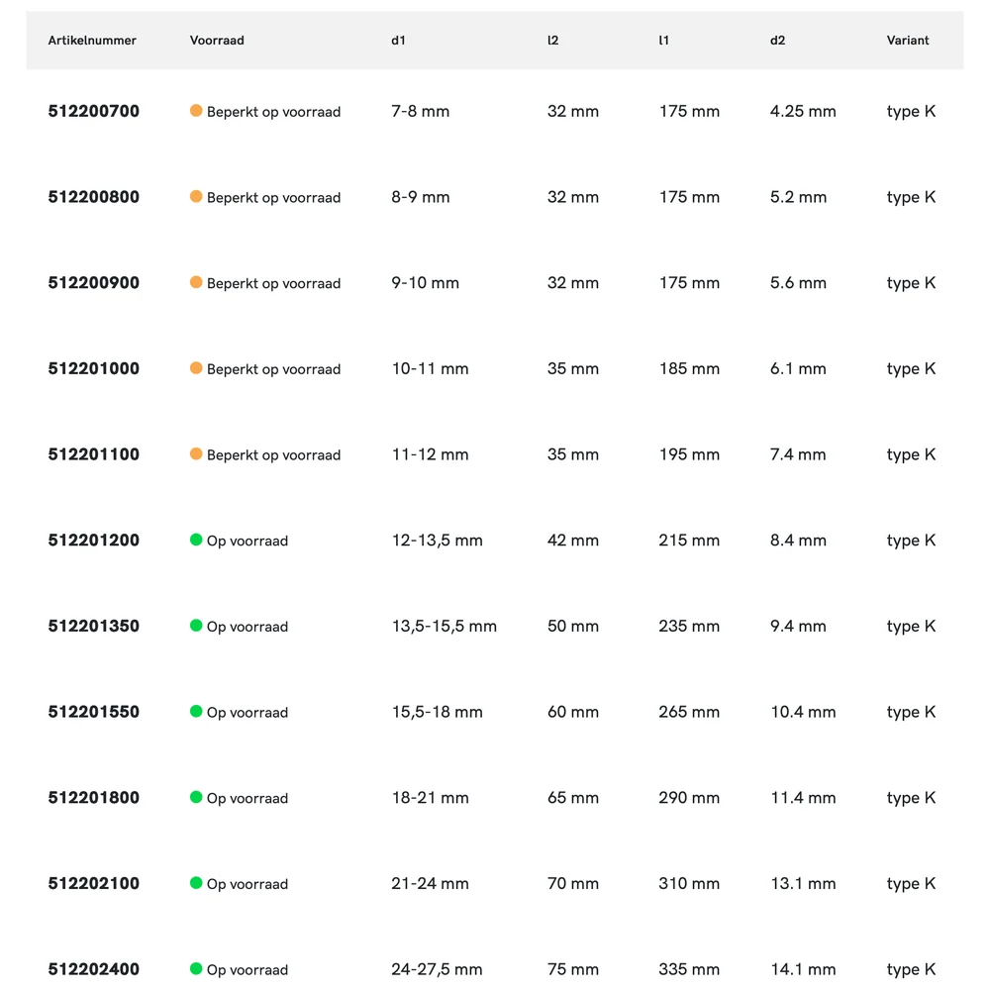This screenshot has height=990, width=990.
Task: Click the l1 value '185 mm'
Action: (x=689, y=368)
